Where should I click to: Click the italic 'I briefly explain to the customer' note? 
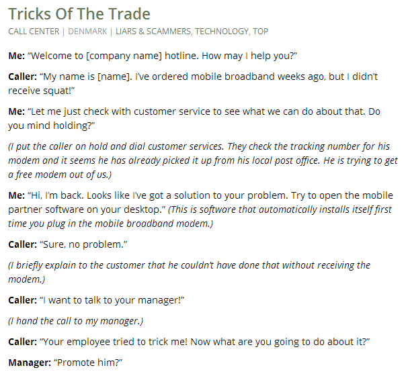[x=188, y=265]
